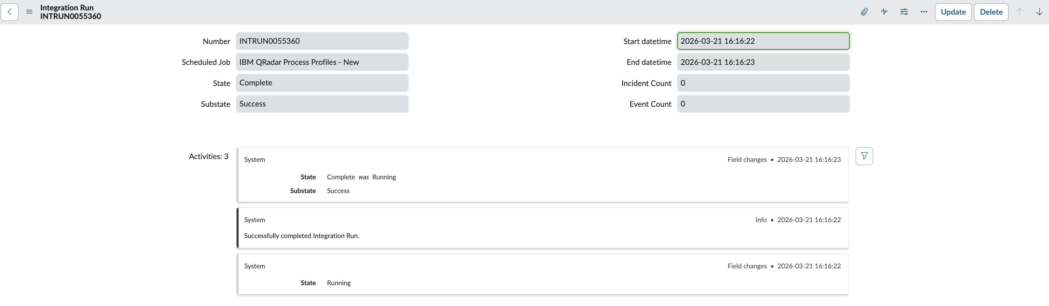Click the Integration Run title text
The height and width of the screenshot is (306, 1049).
[x=67, y=8]
